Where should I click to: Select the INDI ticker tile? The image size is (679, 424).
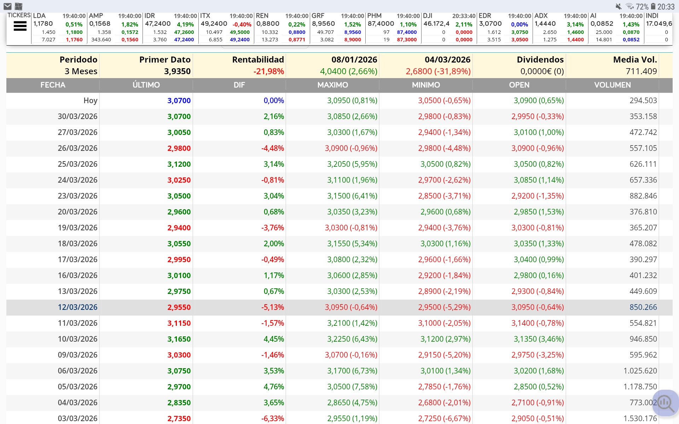(658, 28)
